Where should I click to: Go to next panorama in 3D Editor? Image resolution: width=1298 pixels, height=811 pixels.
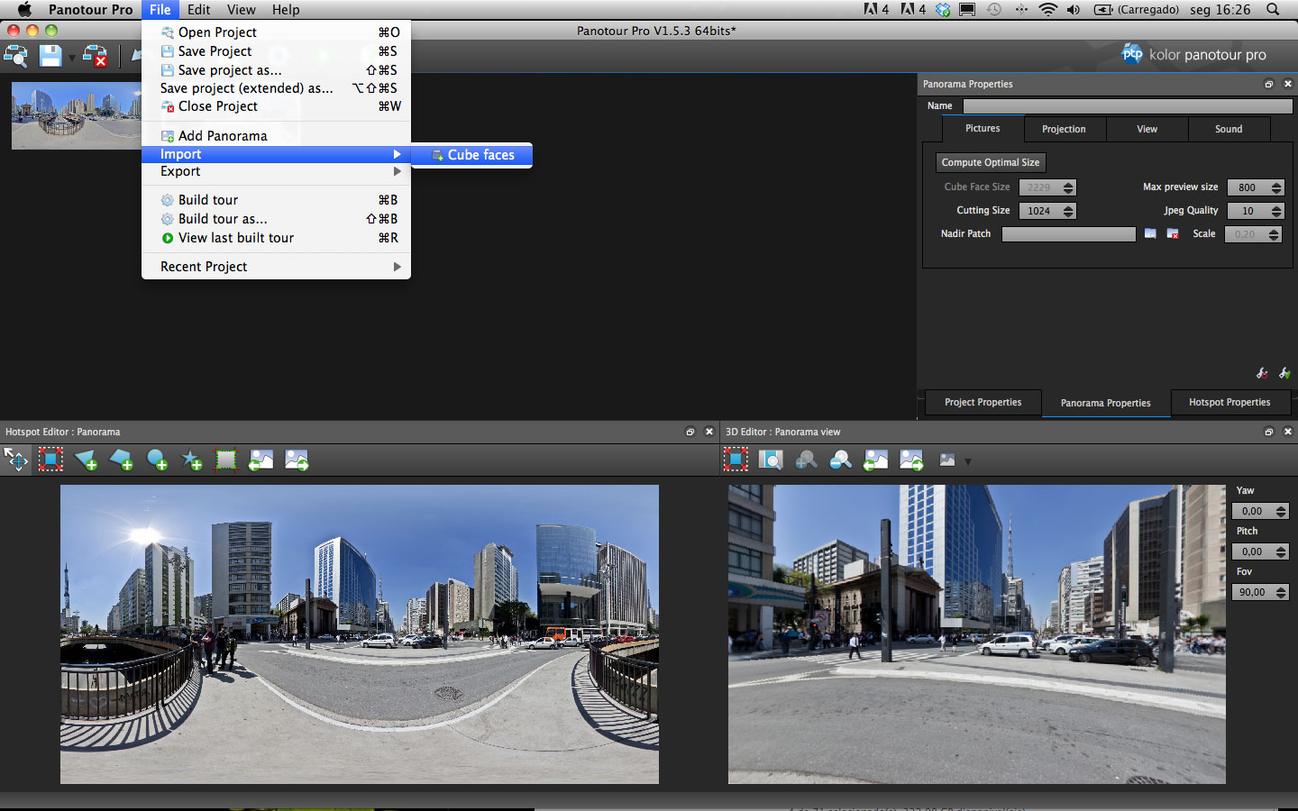[x=911, y=460]
